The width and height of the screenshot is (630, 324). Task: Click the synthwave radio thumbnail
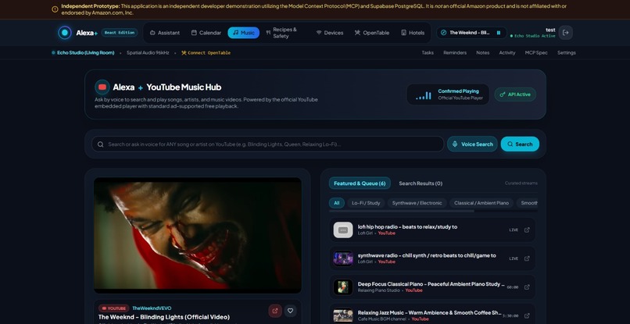click(343, 258)
